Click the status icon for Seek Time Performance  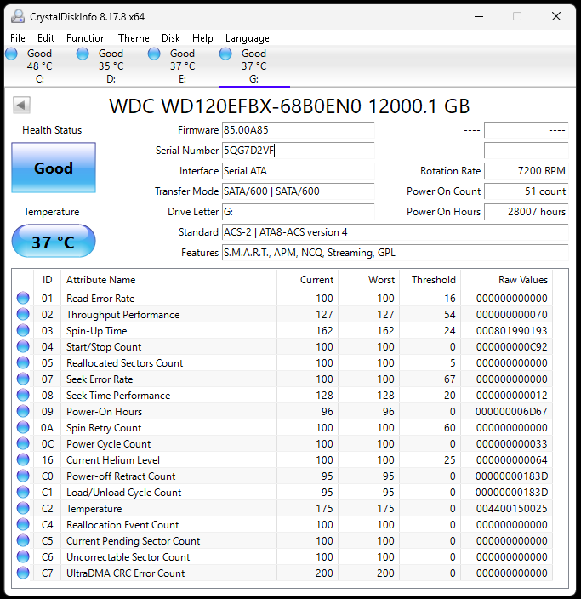point(23,395)
